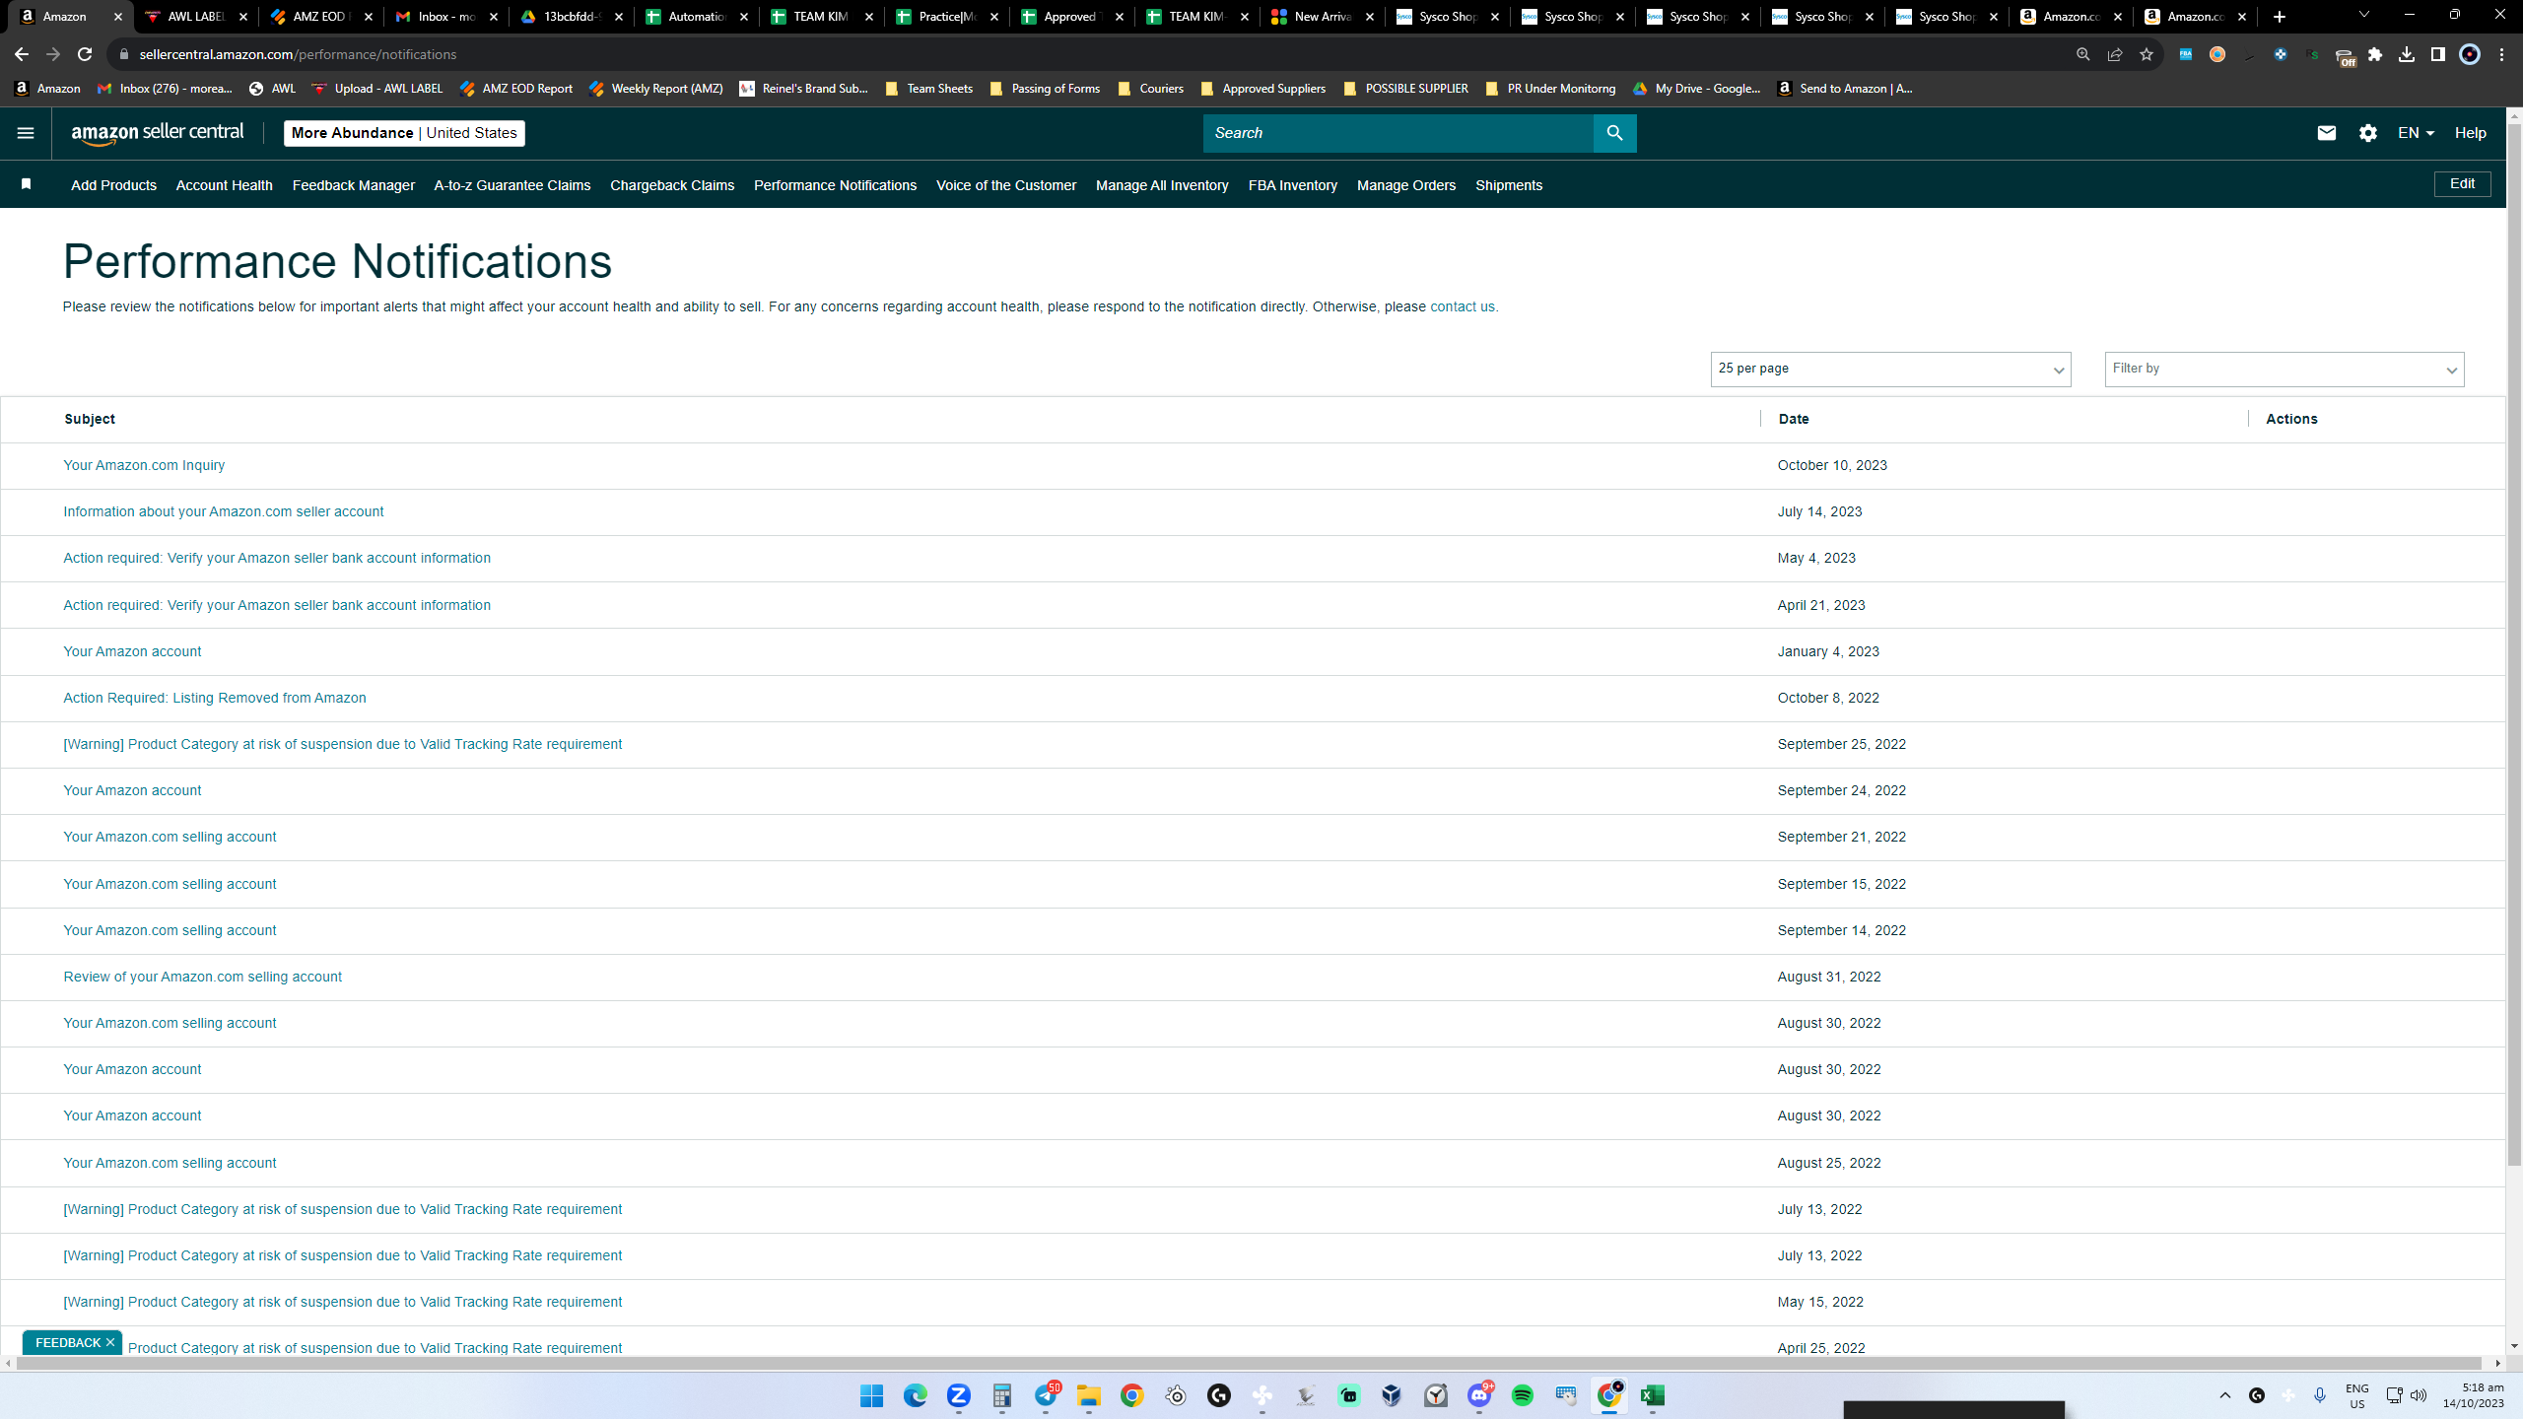Open the Chrome tab search chevron
Screen dimensions: 2523x1419
pos(2363,16)
